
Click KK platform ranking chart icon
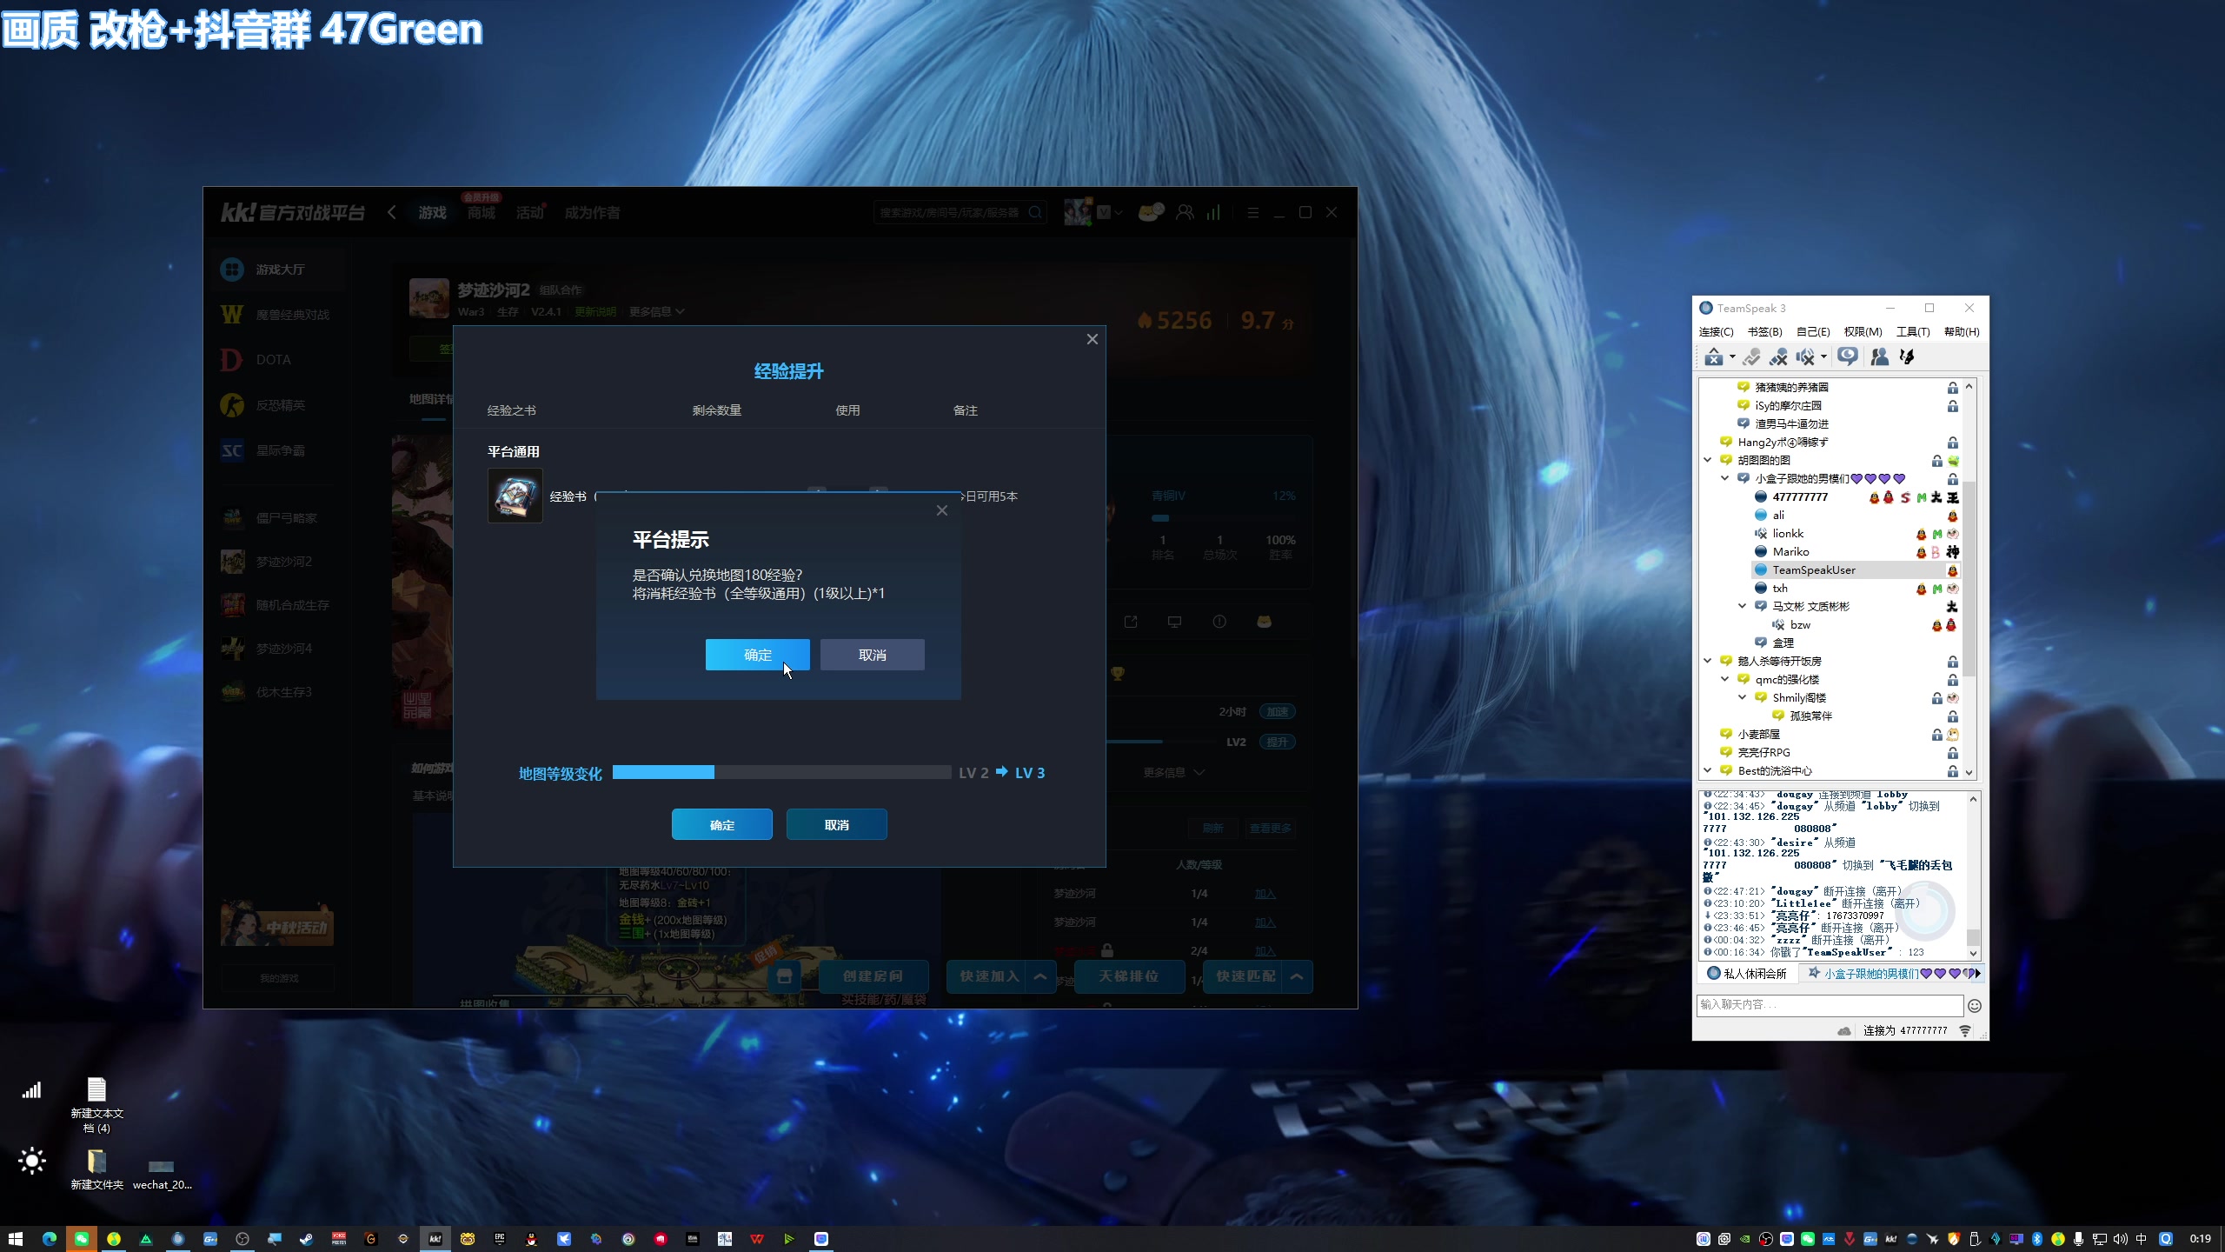coord(1213,213)
